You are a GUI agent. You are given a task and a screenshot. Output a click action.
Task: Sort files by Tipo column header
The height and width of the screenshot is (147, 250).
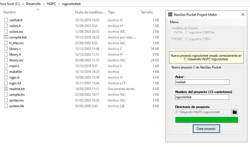coord(111,12)
